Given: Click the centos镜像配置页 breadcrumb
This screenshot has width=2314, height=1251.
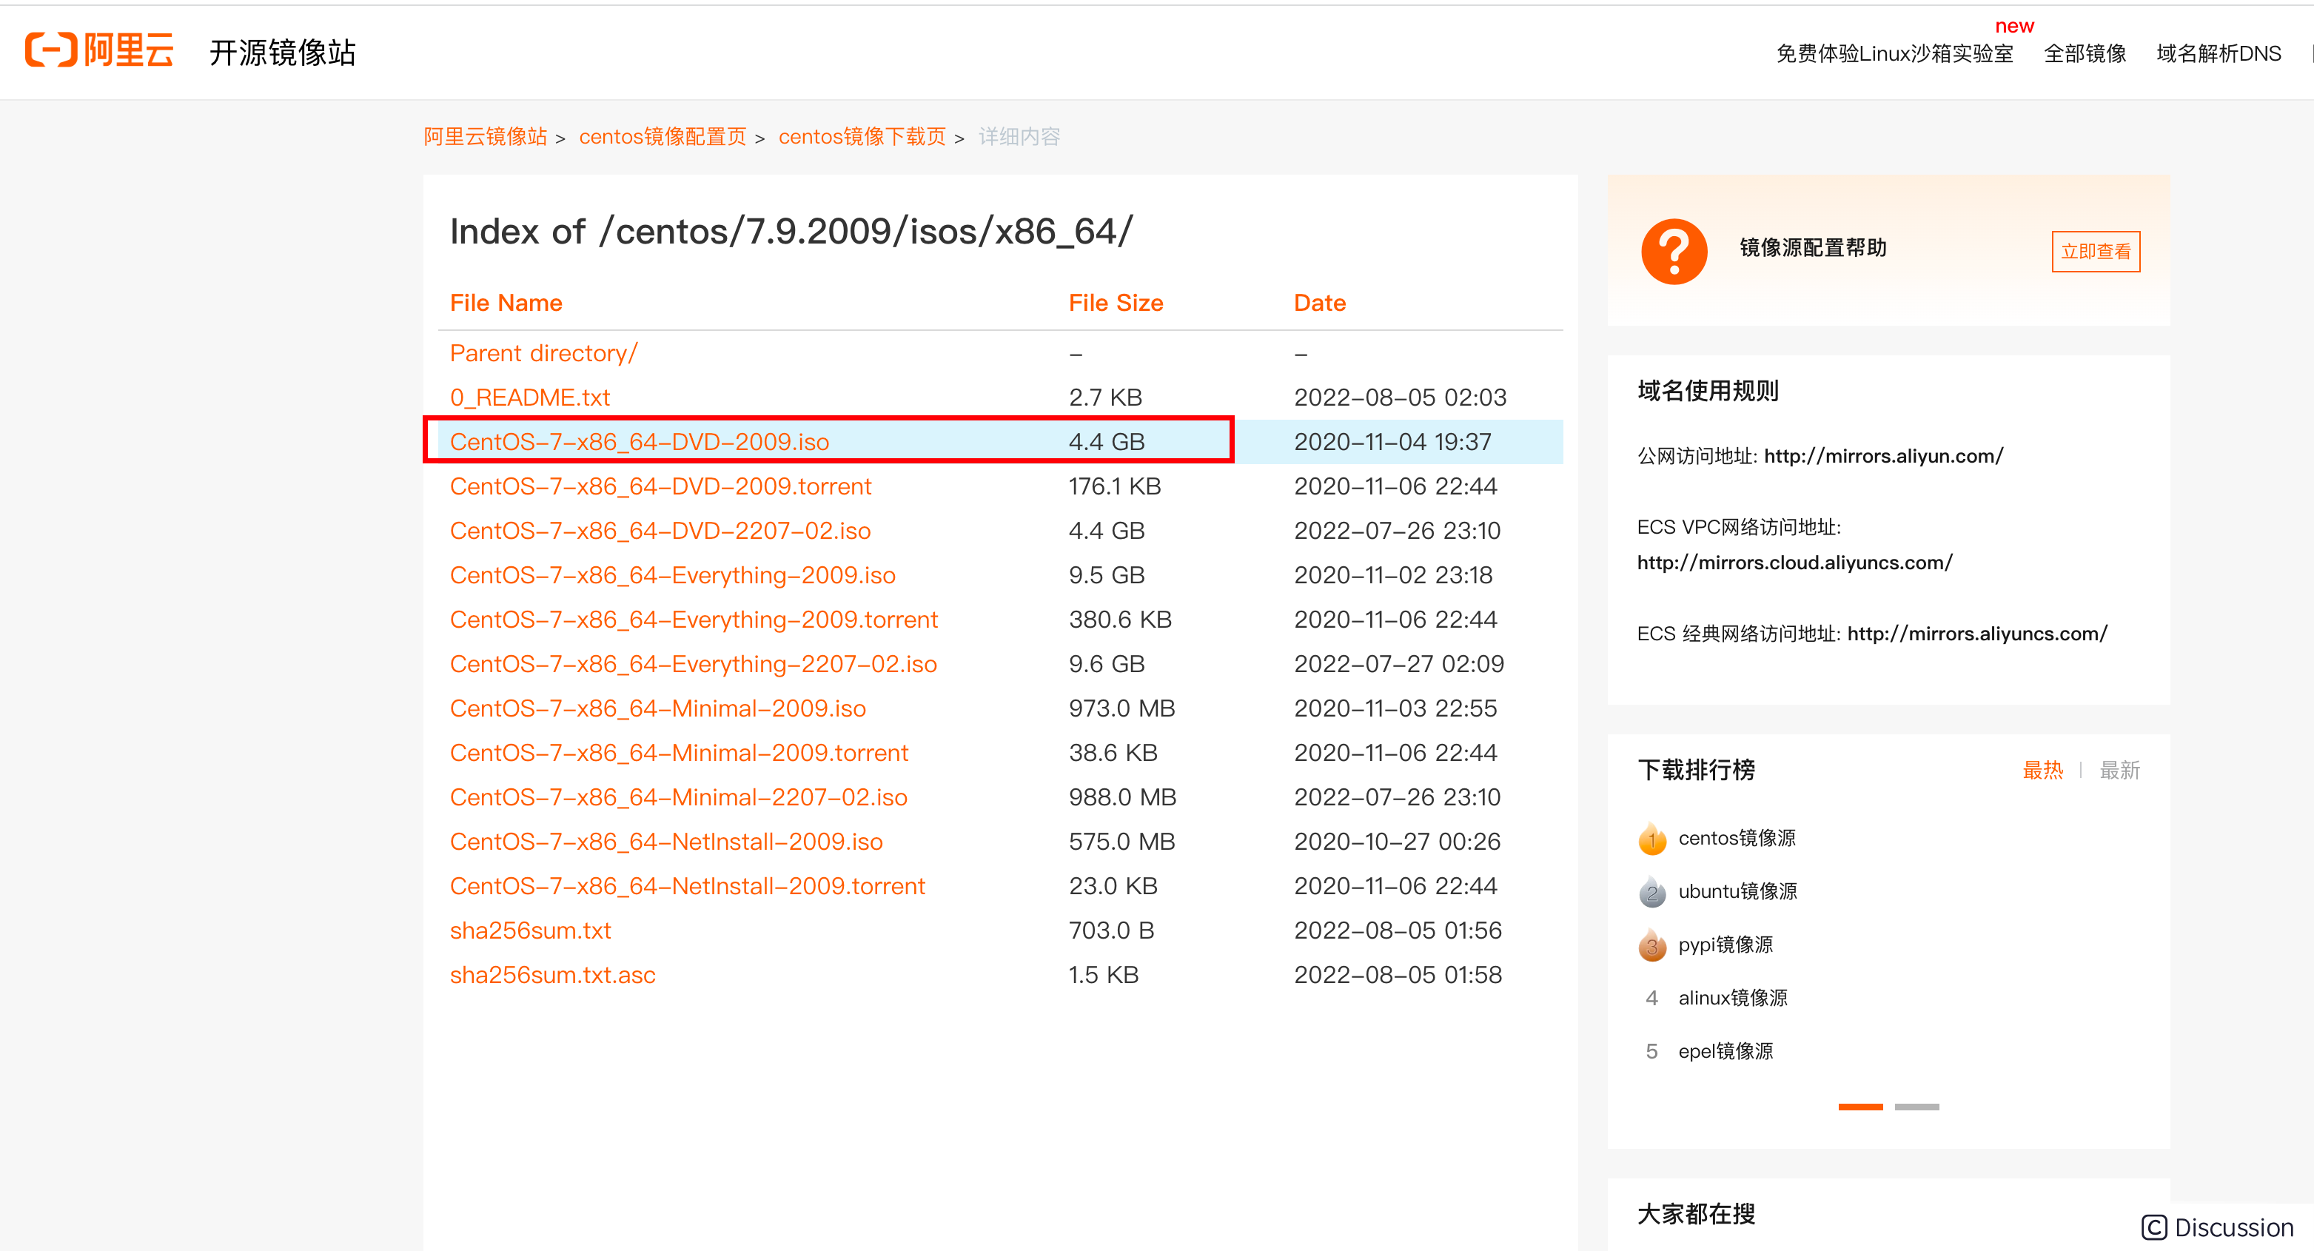Looking at the screenshot, I should pyautogui.click(x=662, y=136).
